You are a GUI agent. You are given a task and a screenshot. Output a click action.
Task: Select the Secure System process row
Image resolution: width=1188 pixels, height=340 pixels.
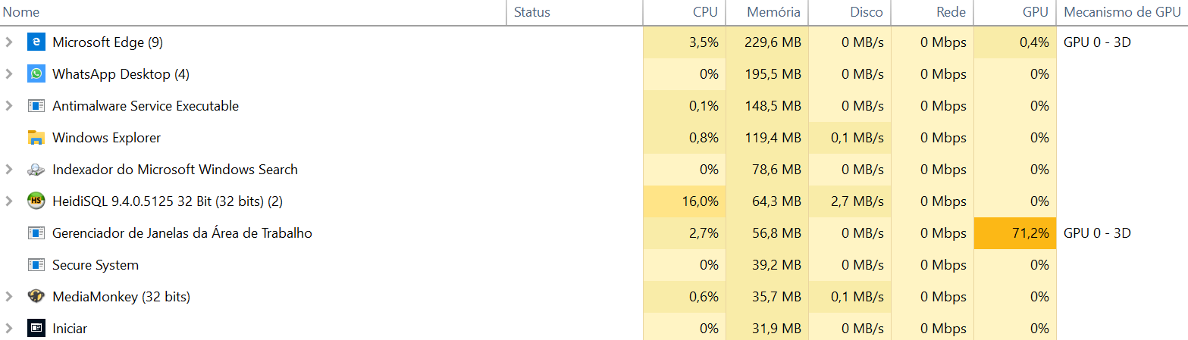(x=96, y=265)
